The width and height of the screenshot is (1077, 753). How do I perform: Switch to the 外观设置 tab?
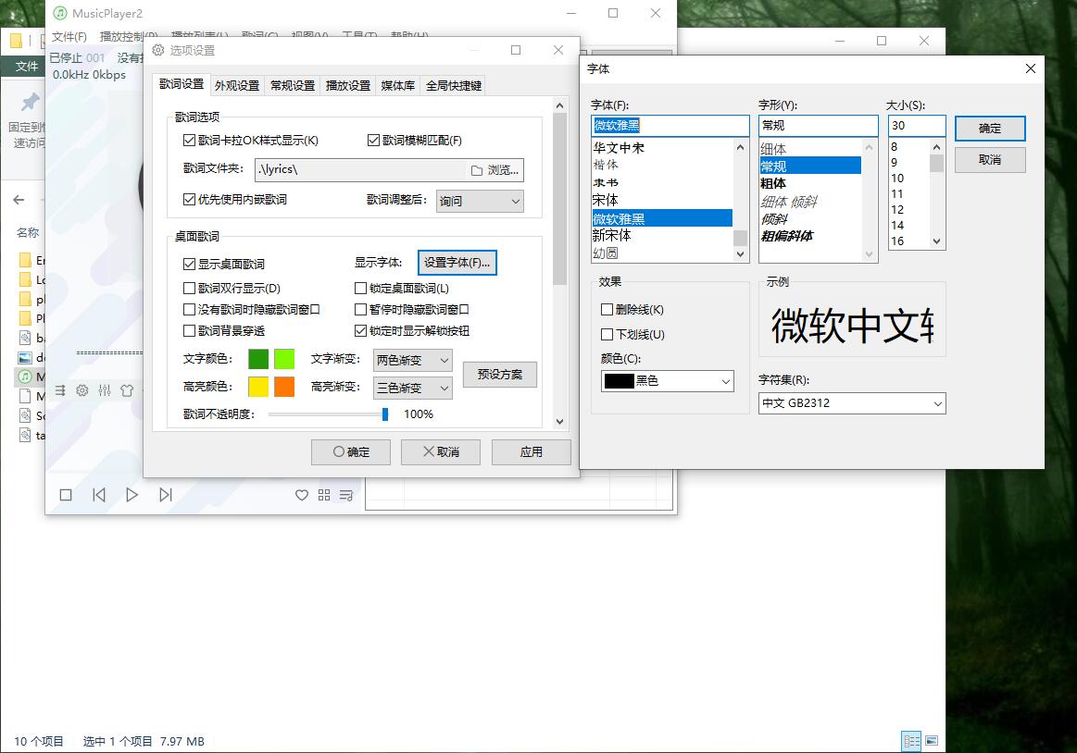tap(237, 85)
